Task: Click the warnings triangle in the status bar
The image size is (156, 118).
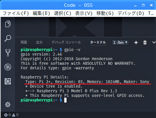Action: 14,115
